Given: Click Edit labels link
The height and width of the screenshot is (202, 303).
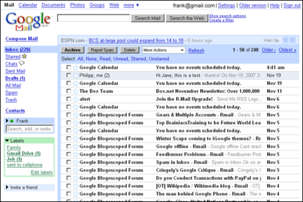Looking at the screenshot, I should (x=42, y=172).
